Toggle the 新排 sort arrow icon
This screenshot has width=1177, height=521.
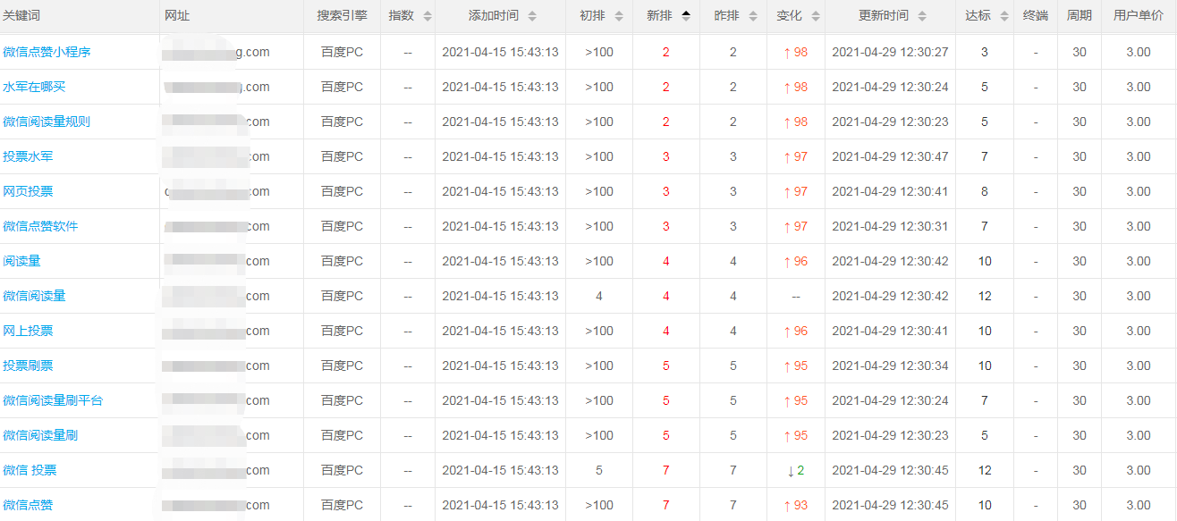pyautogui.click(x=686, y=16)
